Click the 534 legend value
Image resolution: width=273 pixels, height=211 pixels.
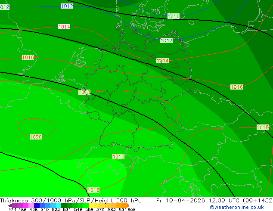(67, 209)
